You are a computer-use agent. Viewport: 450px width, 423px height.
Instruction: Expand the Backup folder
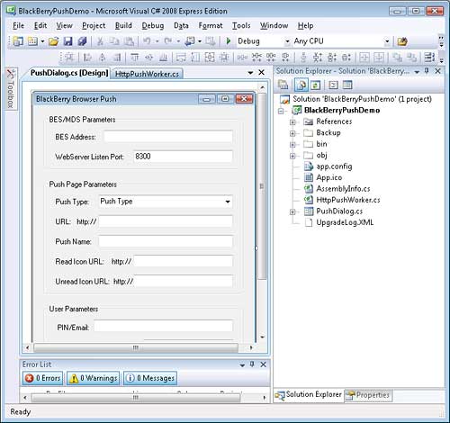[x=292, y=133]
